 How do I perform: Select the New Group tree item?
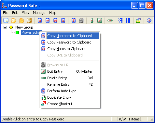click(24, 27)
